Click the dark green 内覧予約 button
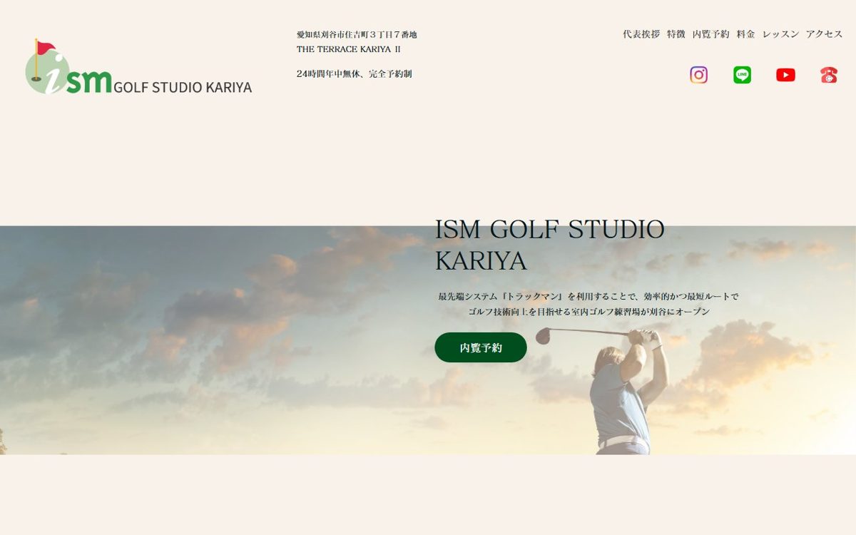Image resolution: width=856 pixels, height=535 pixels. click(481, 347)
